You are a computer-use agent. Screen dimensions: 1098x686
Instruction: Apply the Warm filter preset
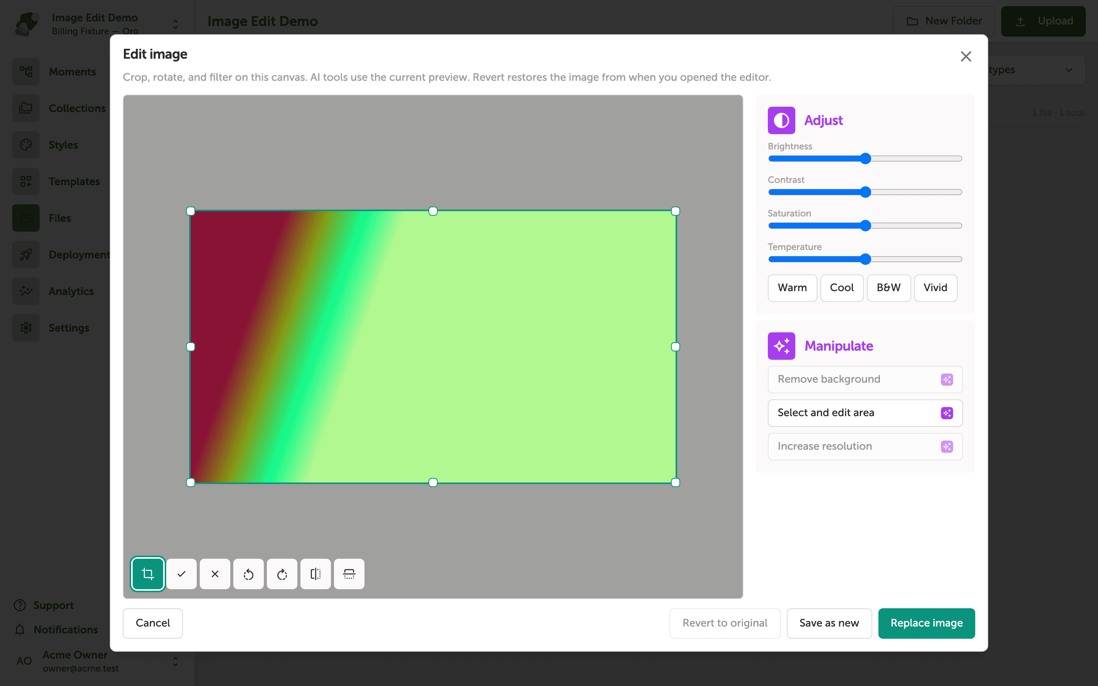792,288
